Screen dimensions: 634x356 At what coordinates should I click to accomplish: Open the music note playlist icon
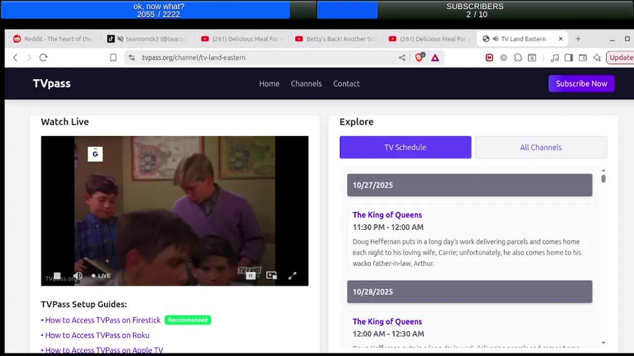(555, 58)
